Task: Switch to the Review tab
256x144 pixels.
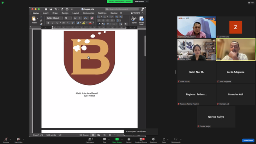Action: [114, 13]
